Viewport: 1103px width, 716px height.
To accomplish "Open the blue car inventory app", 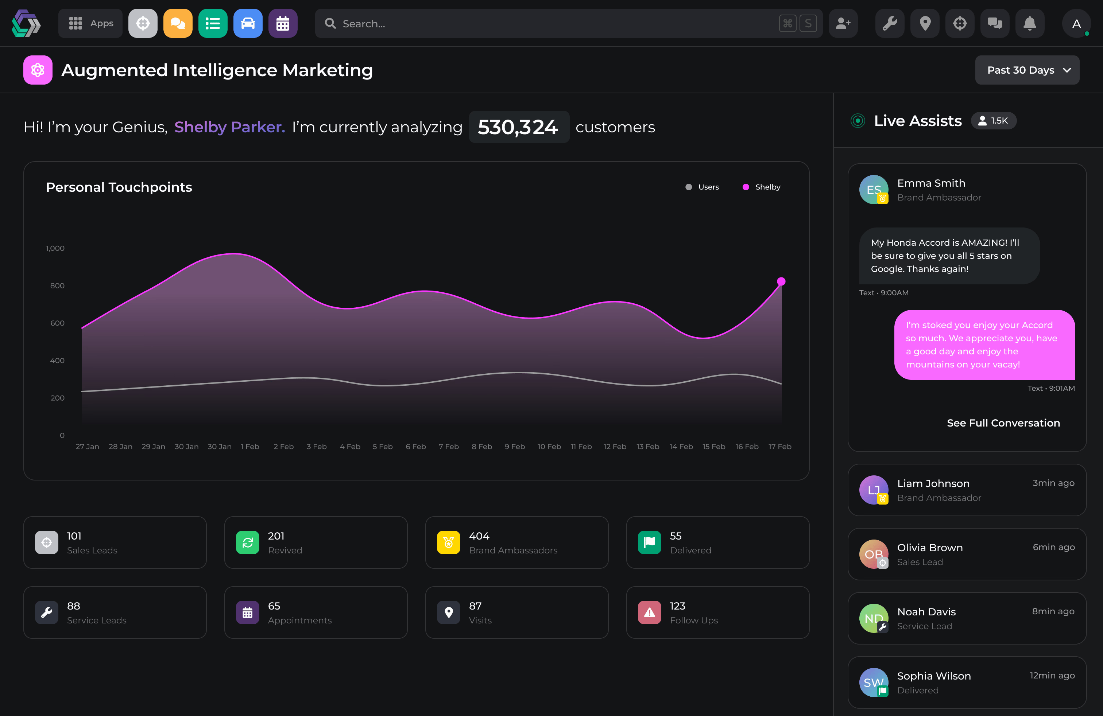I will click(x=248, y=23).
